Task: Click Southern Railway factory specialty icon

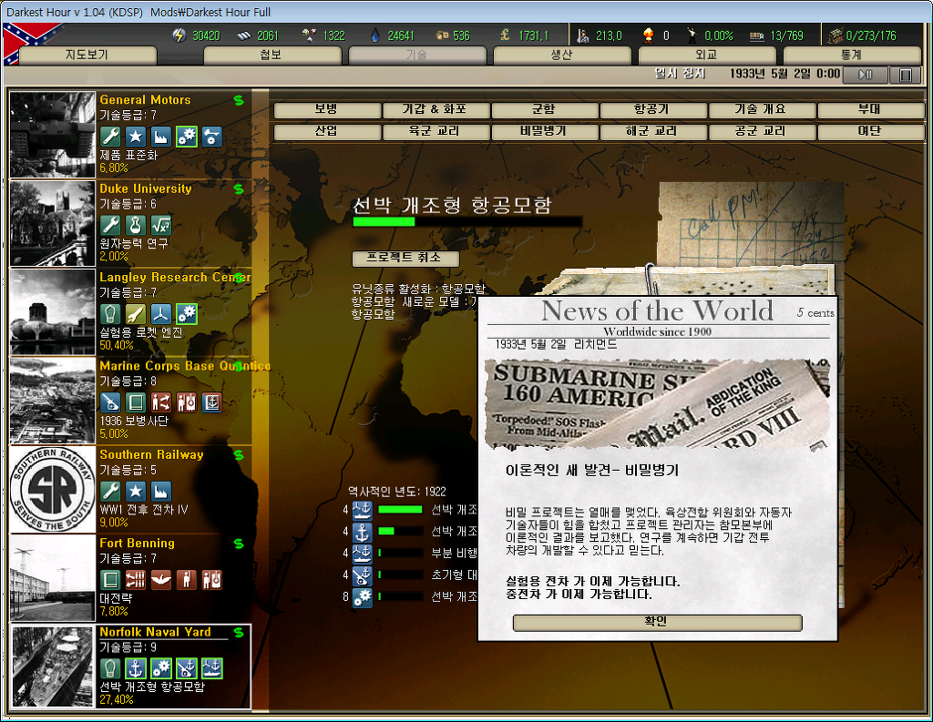Action: [x=160, y=492]
